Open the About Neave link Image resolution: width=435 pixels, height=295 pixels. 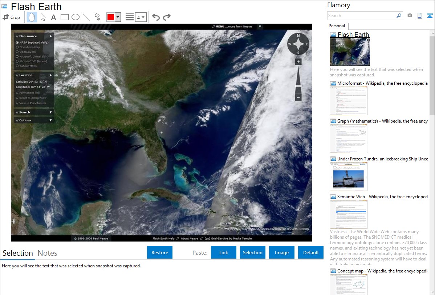click(x=190, y=239)
